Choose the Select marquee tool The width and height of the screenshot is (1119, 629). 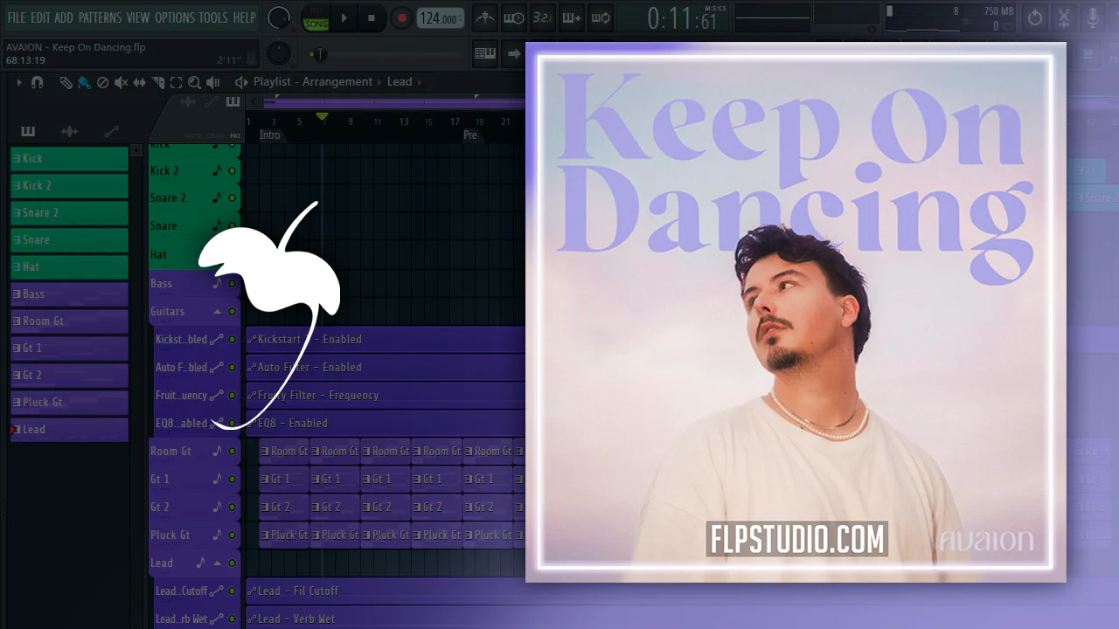coord(176,82)
